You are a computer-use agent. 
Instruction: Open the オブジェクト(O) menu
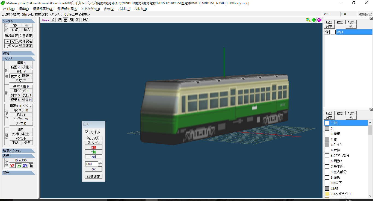tap(91, 9)
